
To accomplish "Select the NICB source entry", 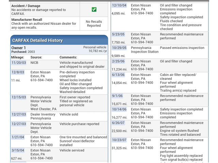I will pyautogui.click(x=34, y=63).
